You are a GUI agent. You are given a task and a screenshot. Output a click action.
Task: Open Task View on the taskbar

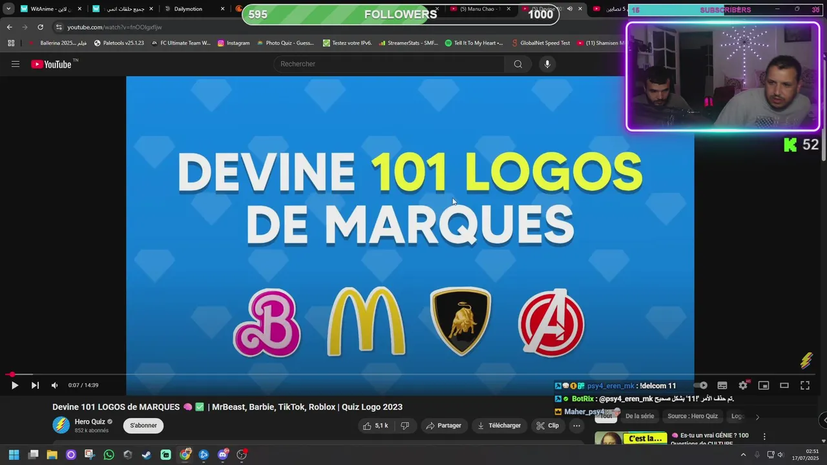pyautogui.click(x=34, y=455)
